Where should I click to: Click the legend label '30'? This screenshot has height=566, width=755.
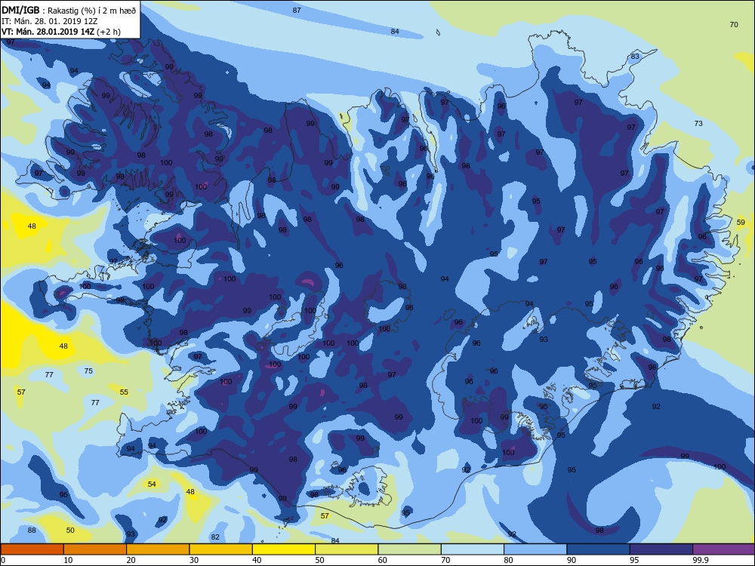click(x=194, y=560)
